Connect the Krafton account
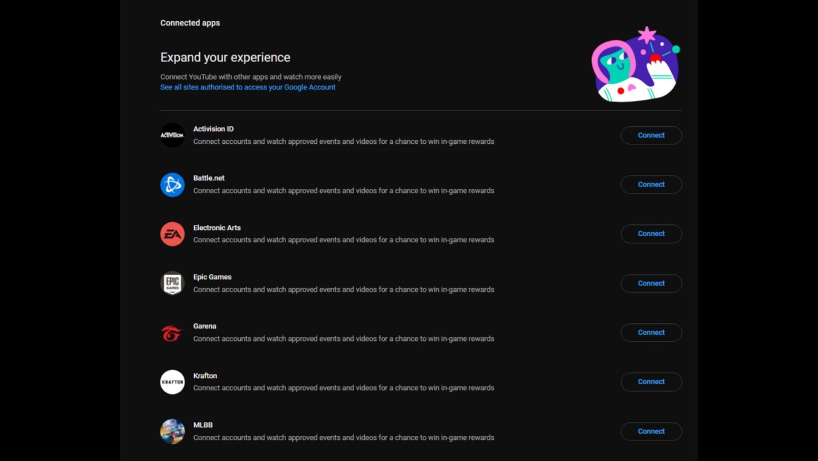The width and height of the screenshot is (818, 461). click(651, 382)
